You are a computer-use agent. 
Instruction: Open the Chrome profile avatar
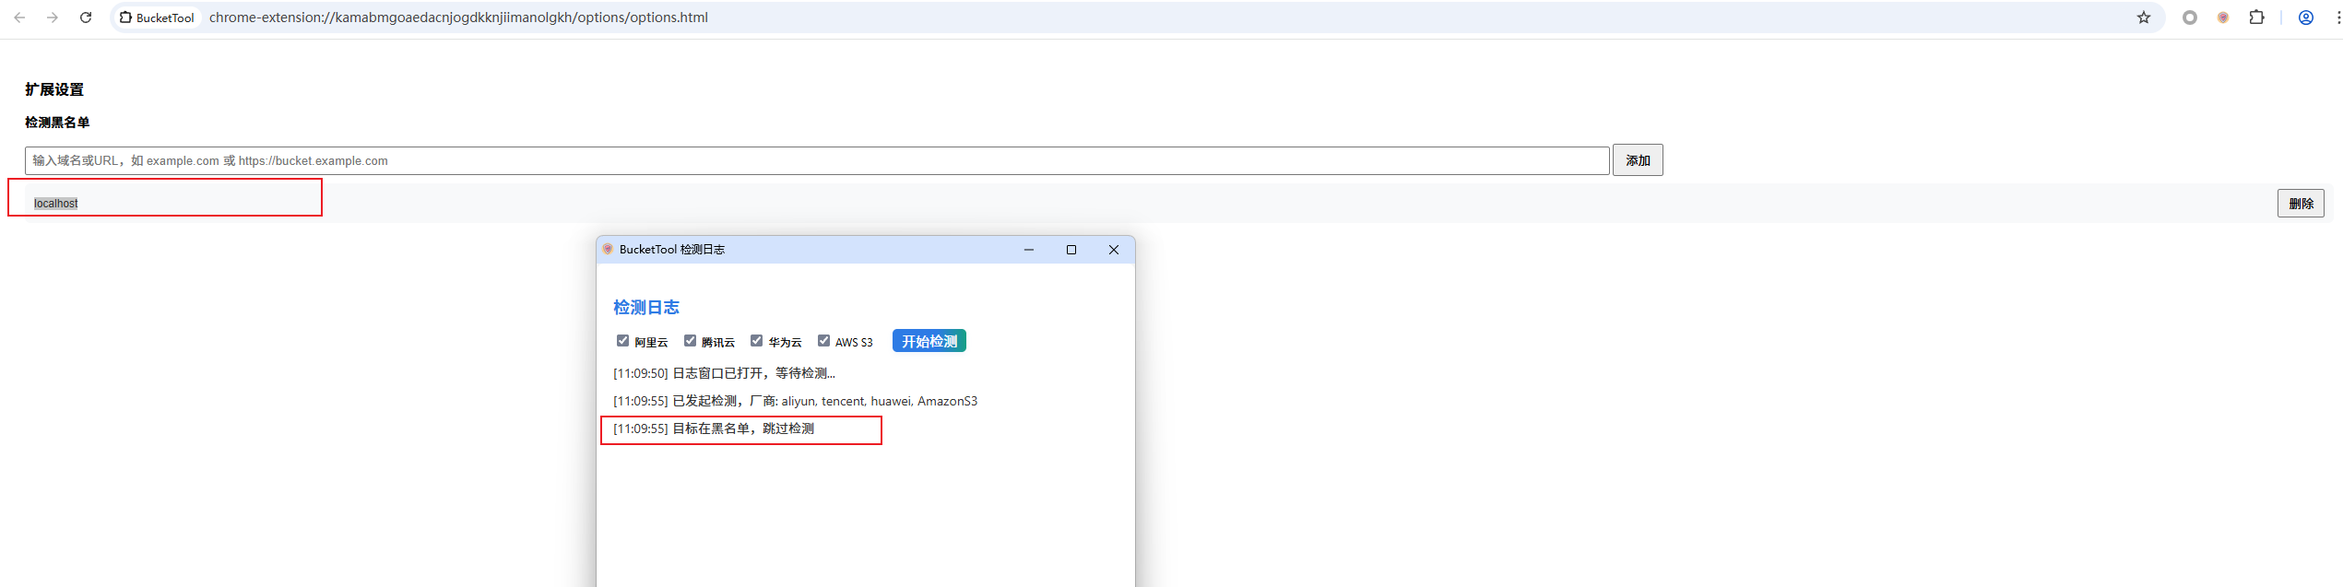point(2306,18)
